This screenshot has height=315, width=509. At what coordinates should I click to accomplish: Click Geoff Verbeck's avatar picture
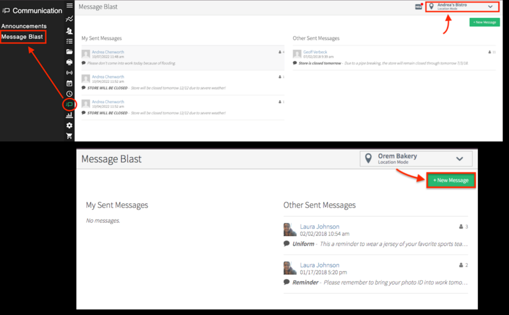click(x=297, y=54)
